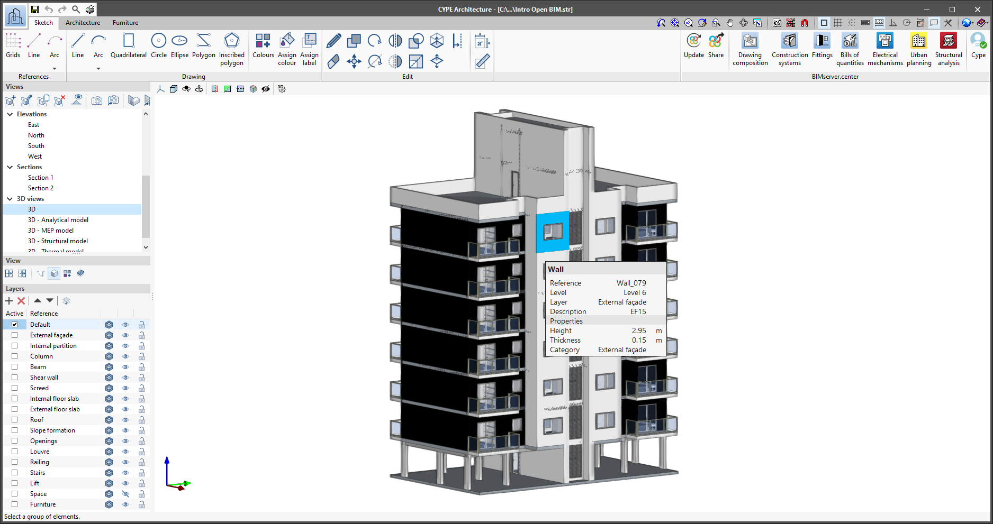The width and height of the screenshot is (993, 524).
Task: Open Electrical mechanisms
Action: (885, 49)
